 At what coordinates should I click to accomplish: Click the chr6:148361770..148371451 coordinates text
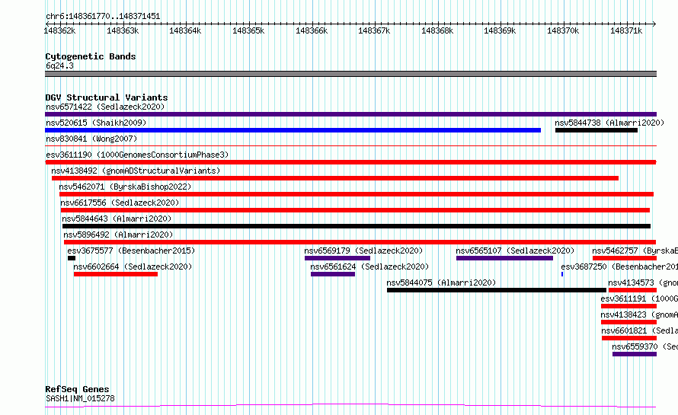[103, 17]
